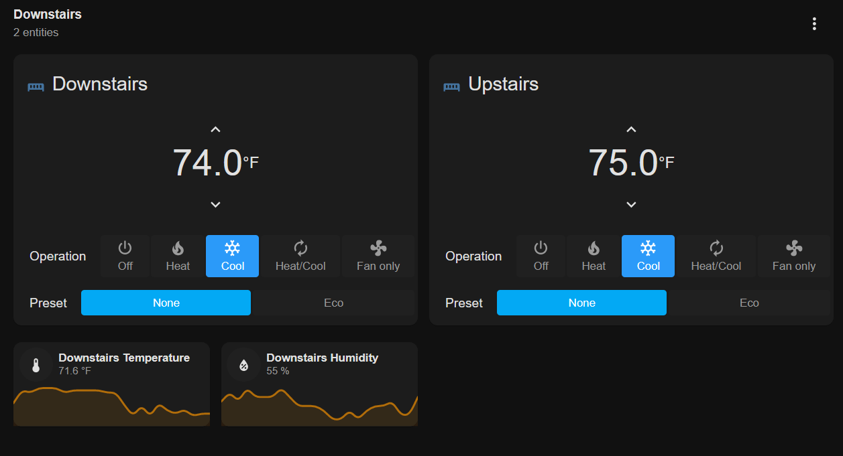This screenshot has height=456, width=843.
Task: Switch Upstairs operation to Heat
Action: point(593,256)
